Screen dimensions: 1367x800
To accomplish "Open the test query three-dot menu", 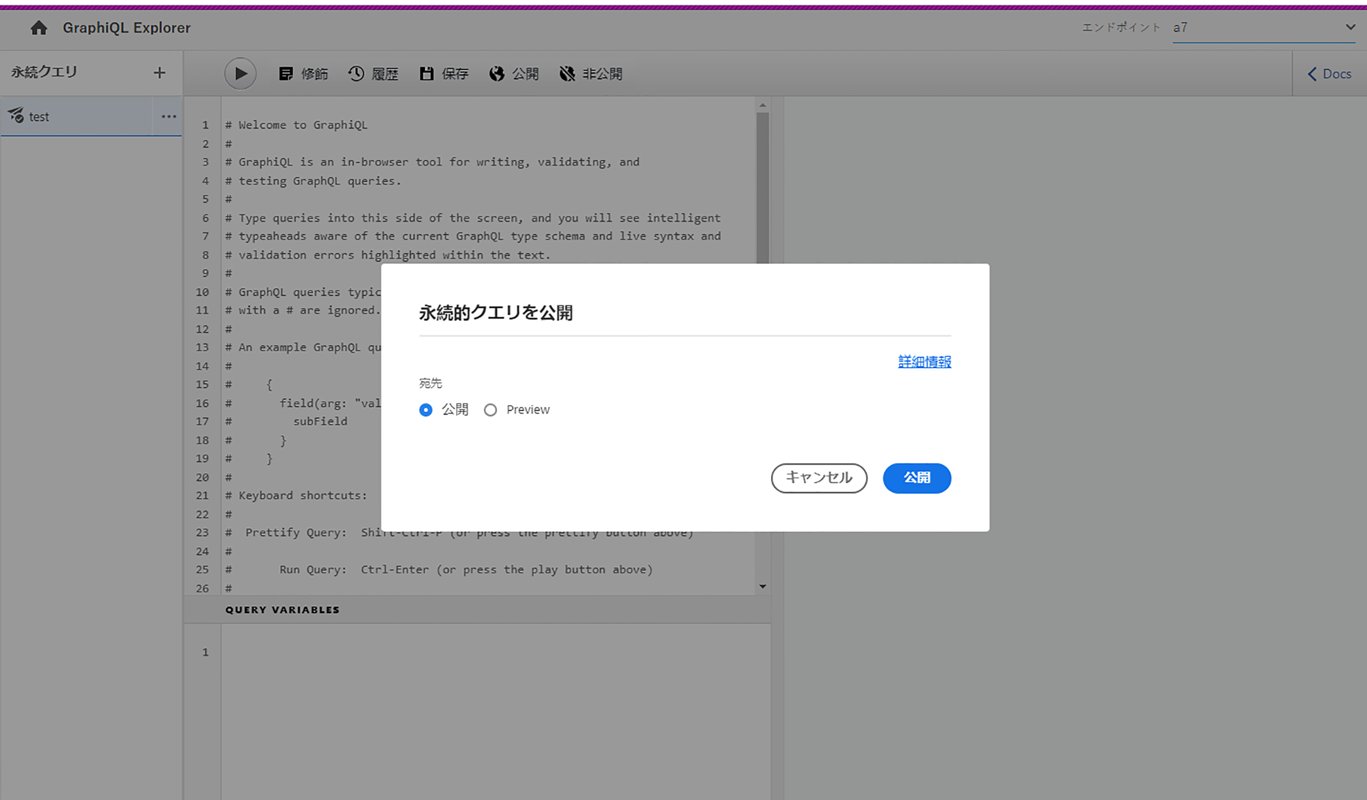I will 169,116.
